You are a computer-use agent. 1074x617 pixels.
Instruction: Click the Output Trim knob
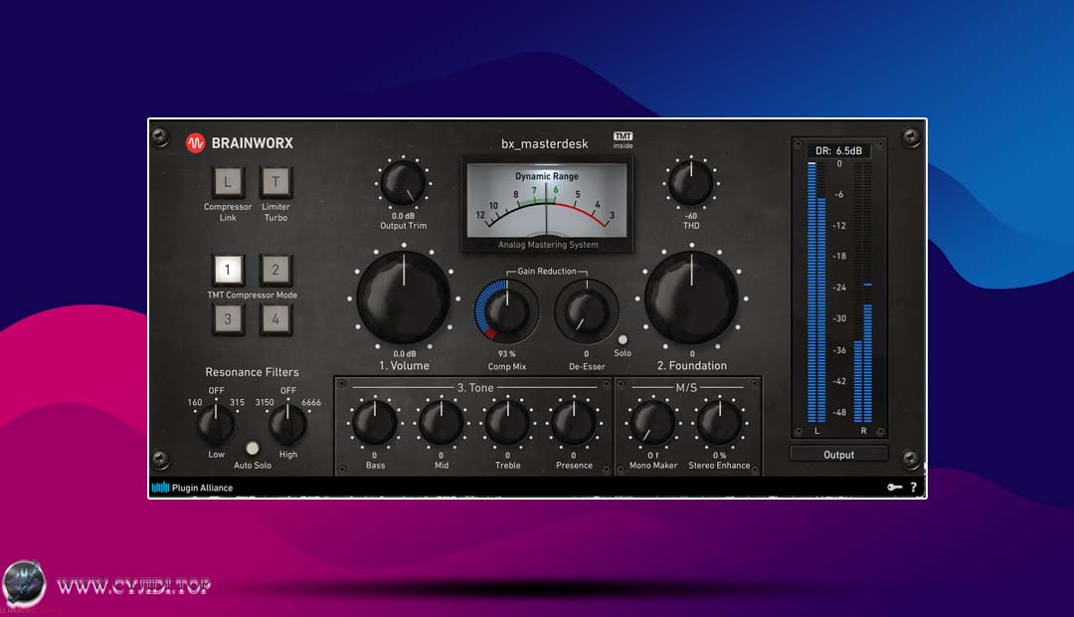[403, 184]
